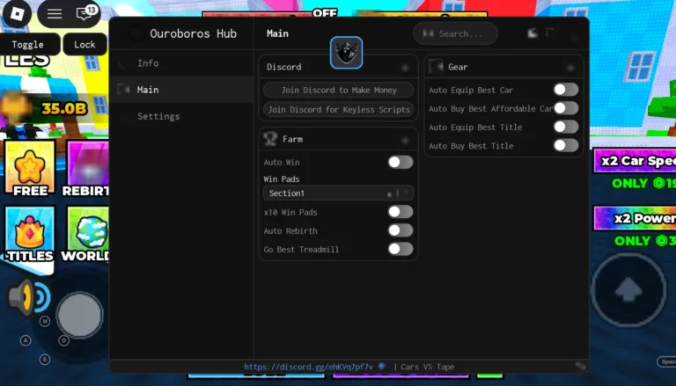Tap the S movement key indicator
Viewport: 676px width, 386px height.
[x=45, y=360]
